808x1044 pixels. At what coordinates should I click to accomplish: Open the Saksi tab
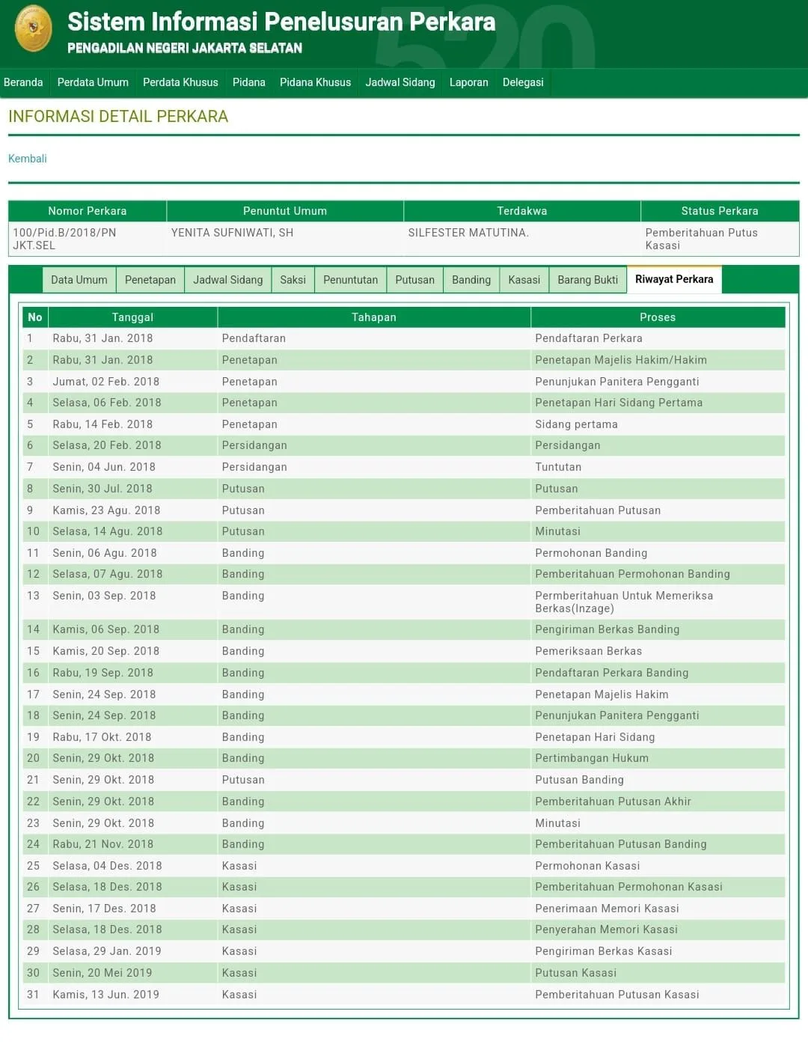[293, 280]
